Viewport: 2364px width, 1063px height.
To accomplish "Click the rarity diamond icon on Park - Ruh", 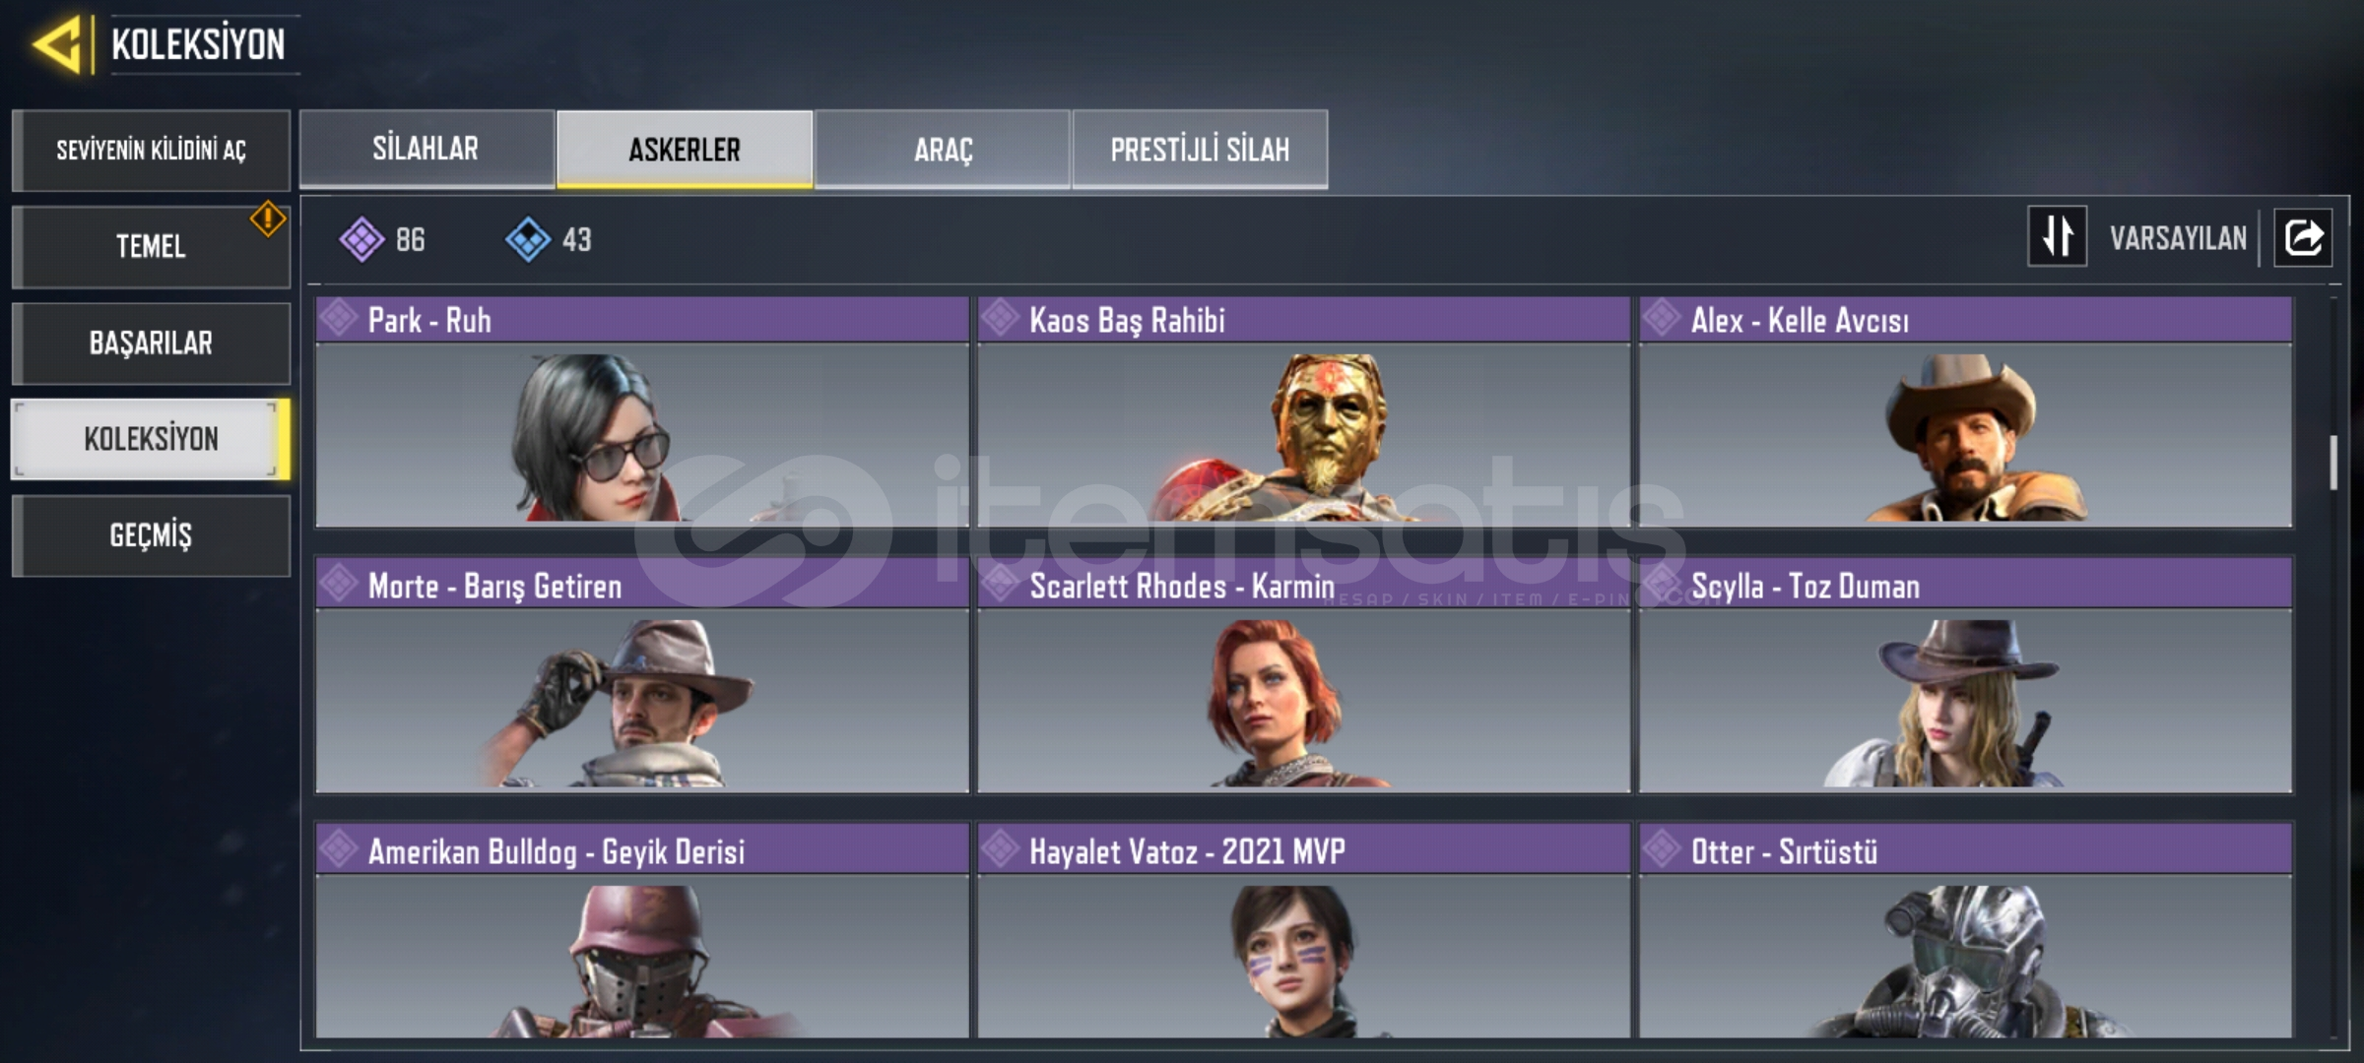I will tap(338, 318).
